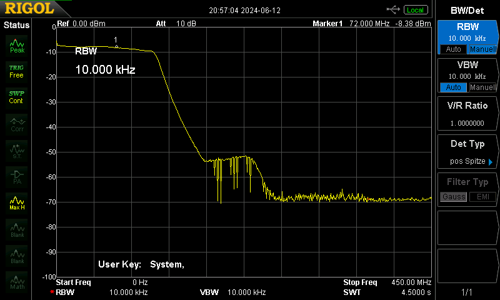
Task: Click the S.T. status icon
Action: click(x=17, y=151)
